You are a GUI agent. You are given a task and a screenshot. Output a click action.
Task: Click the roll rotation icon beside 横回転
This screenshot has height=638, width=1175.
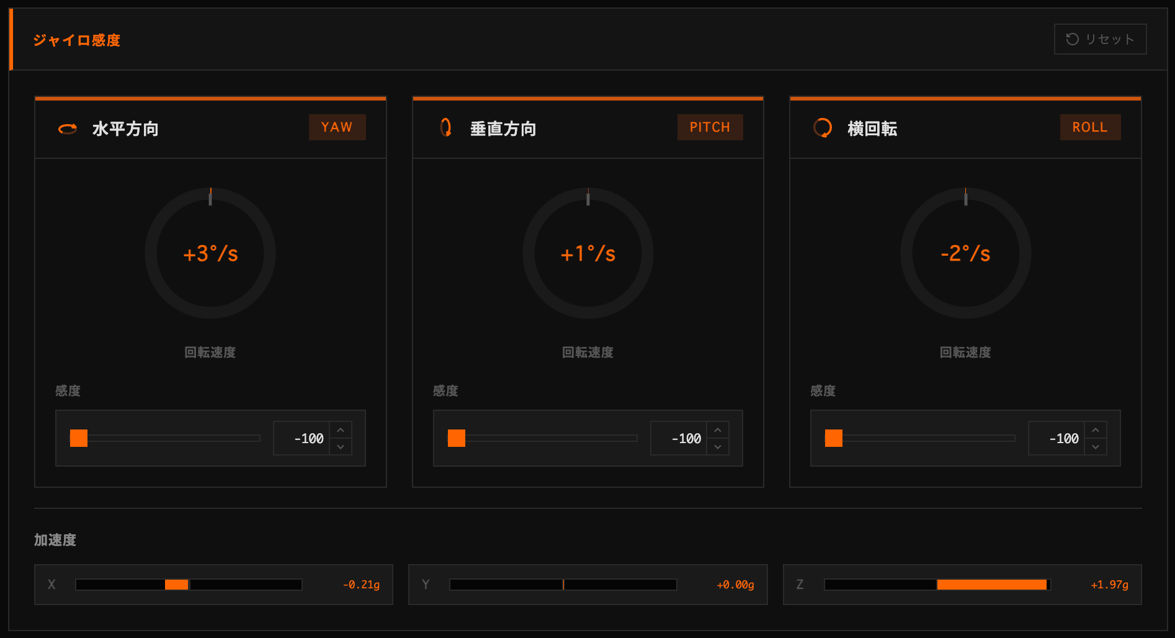(x=823, y=128)
